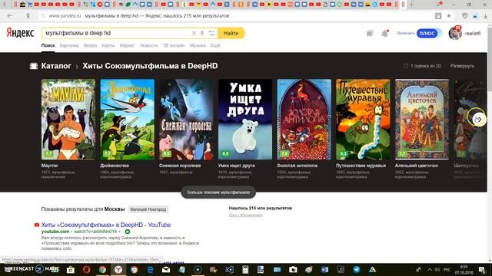Click the Каталог breadcrumb link
492x276 pixels.
click(56, 66)
